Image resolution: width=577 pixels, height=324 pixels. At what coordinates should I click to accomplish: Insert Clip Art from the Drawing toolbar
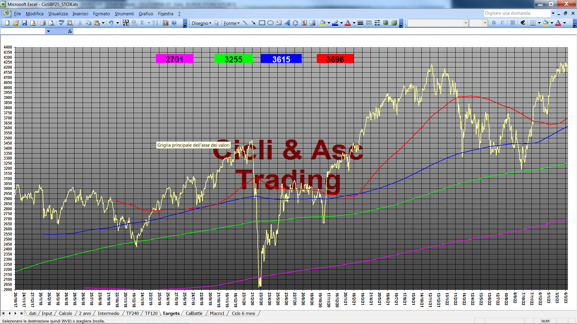pyautogui.click(x=304, y=23)
